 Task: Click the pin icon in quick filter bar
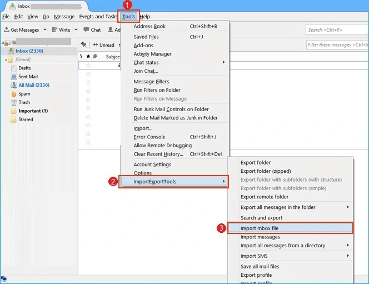[83, 44]
